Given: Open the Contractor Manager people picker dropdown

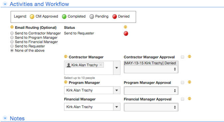Looking at the screenshot, I should (x=117, y=68).
